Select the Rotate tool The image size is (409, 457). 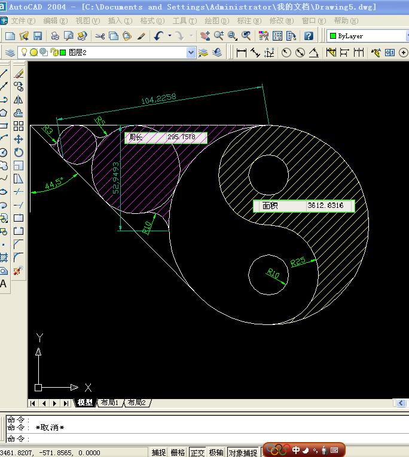point(19,152)
